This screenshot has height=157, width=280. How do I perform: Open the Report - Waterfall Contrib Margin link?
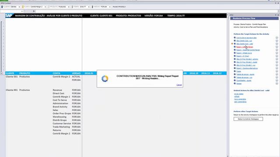tap(248, 50)
